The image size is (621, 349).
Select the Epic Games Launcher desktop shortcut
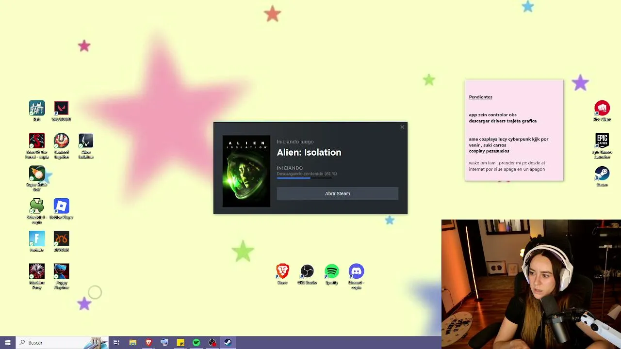(602, 146)
